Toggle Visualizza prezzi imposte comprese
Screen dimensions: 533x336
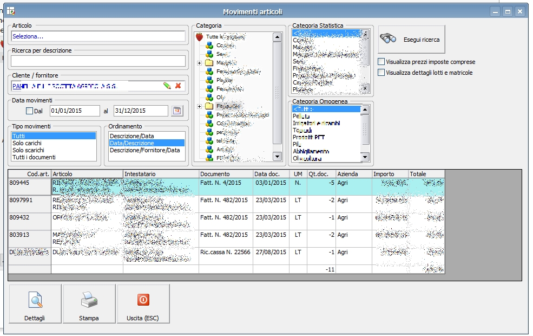pyautogui.click(x=381, y=62)
